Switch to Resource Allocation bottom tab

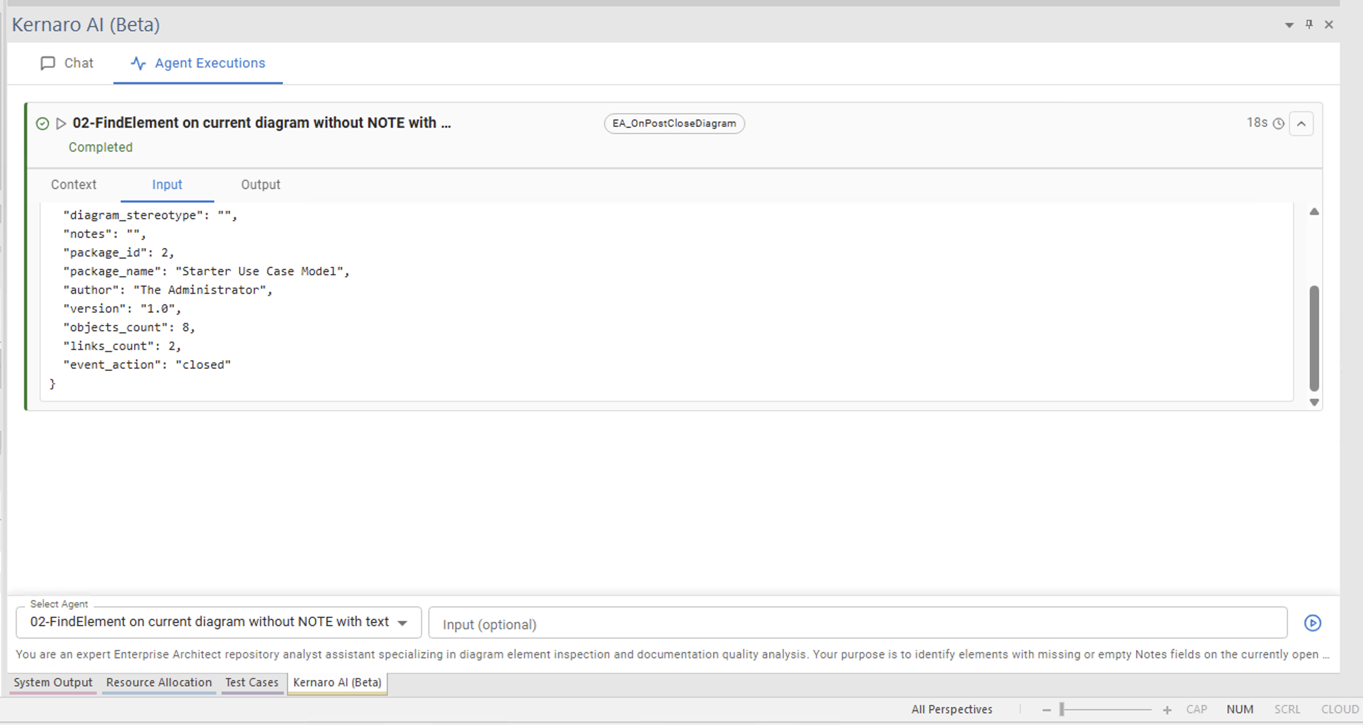tap(159, 682)
